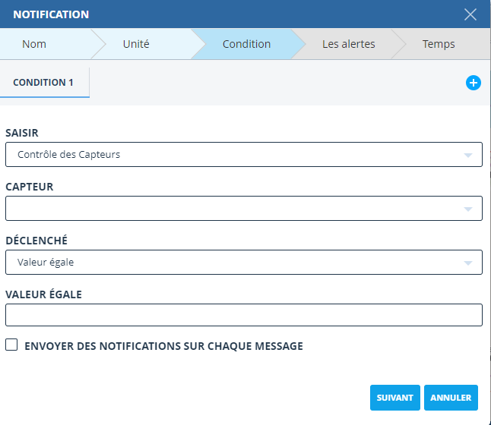Image resolution: width=491 pixels, height=425 pixels.
Task: Go to the Nom wizard step
Action: click(34, 44)
